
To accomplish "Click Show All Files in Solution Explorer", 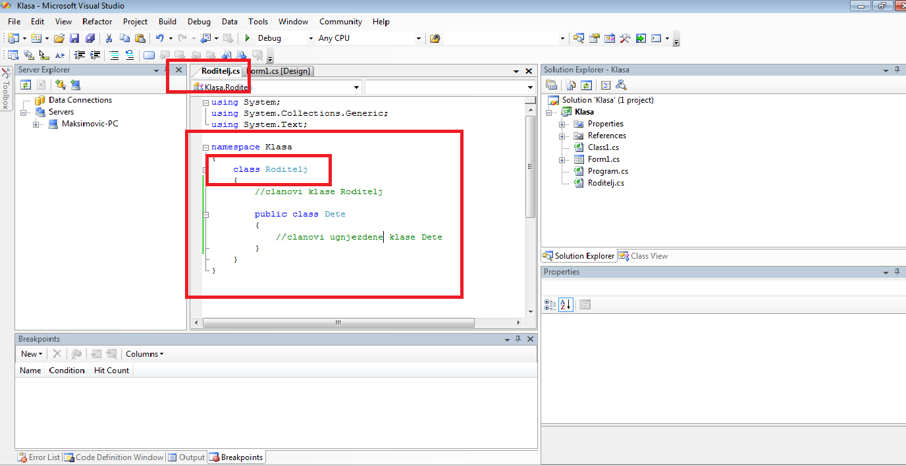I will (x=571, y=85).
